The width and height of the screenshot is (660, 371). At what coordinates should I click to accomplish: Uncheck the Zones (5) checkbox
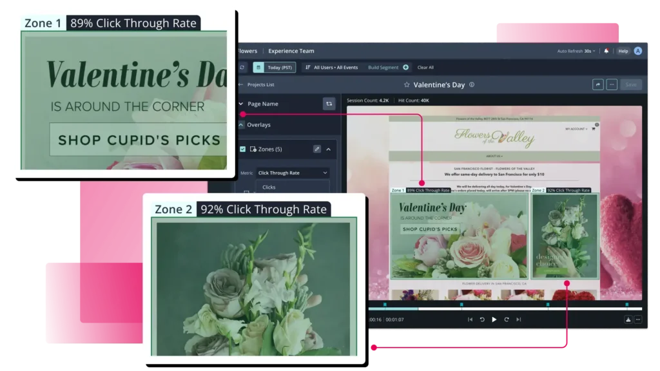tap(243, 149)
